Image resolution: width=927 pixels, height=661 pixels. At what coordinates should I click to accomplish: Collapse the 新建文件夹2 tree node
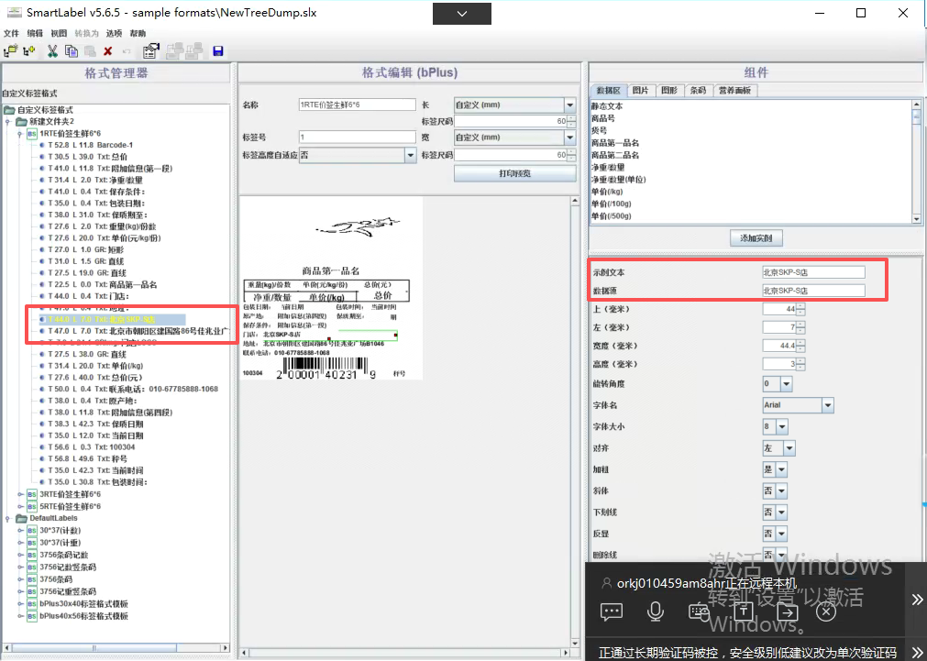click(9, 122)
